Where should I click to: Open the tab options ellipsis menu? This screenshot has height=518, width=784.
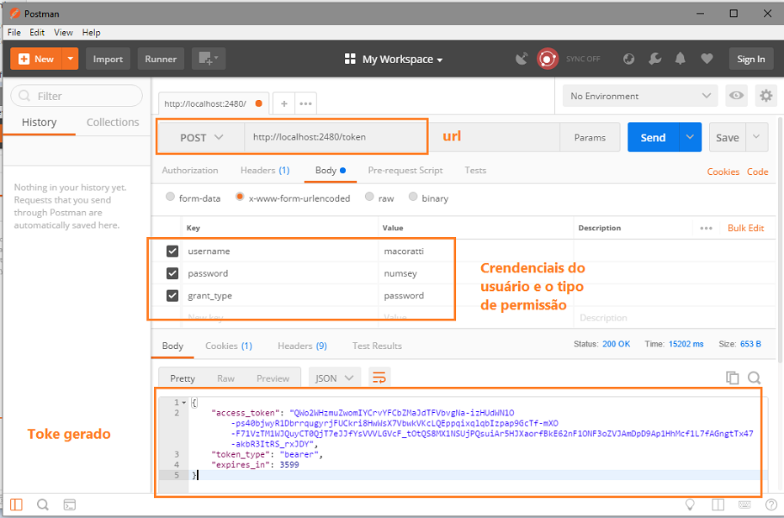coord(305,104)
